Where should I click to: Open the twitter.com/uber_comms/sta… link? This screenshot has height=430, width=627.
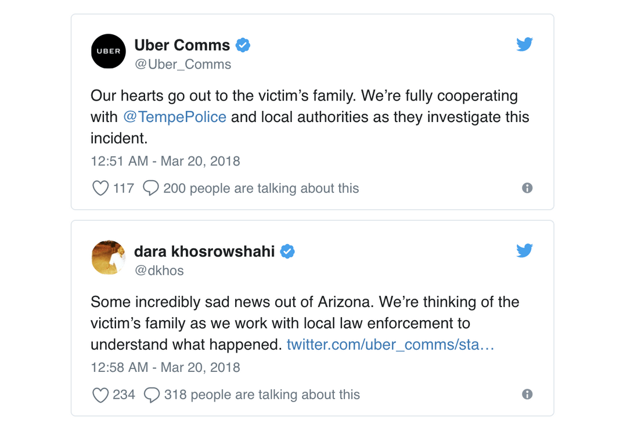(x=390, y=345)
